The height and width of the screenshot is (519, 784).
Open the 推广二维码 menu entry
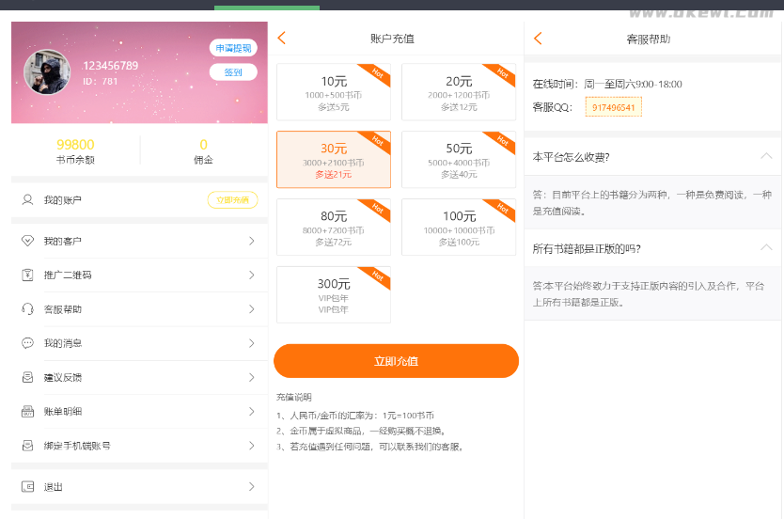(139, 275)
